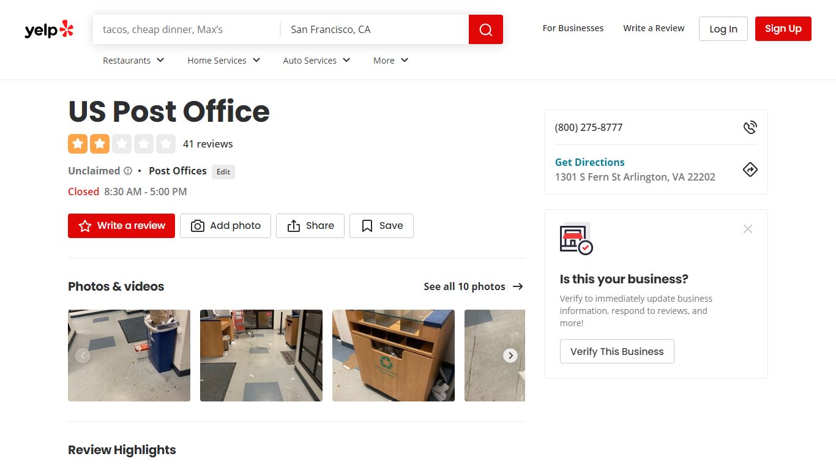Focus the San Francisco, CA location field
The image size is (836, 470).
375,29
